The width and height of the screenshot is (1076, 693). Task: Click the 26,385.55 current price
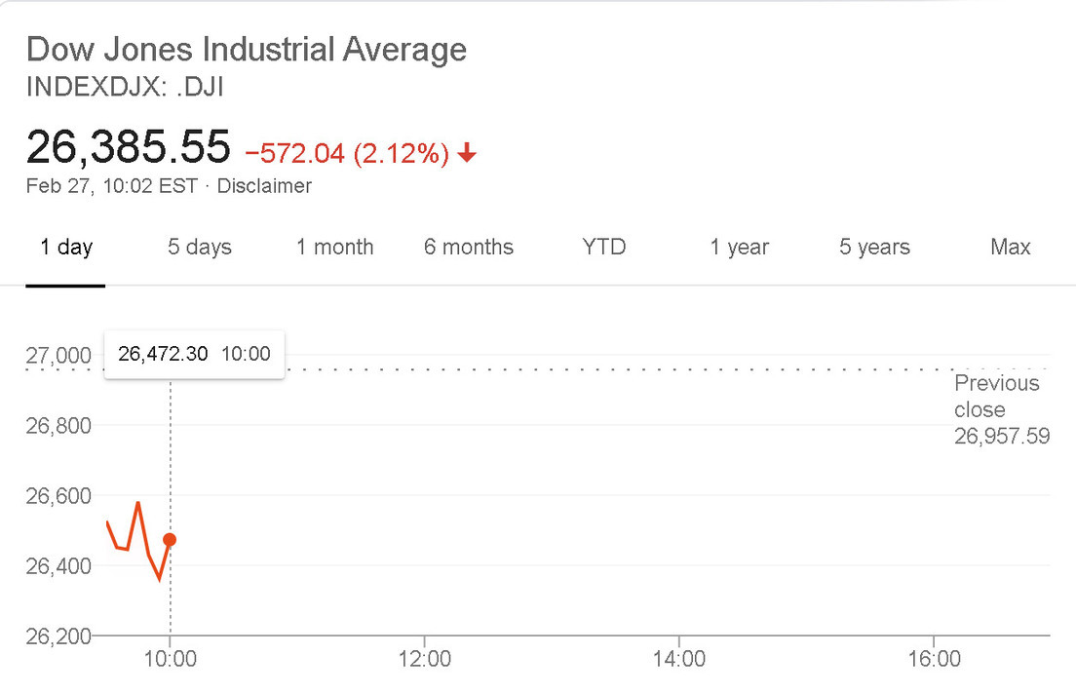coord(129,147)
